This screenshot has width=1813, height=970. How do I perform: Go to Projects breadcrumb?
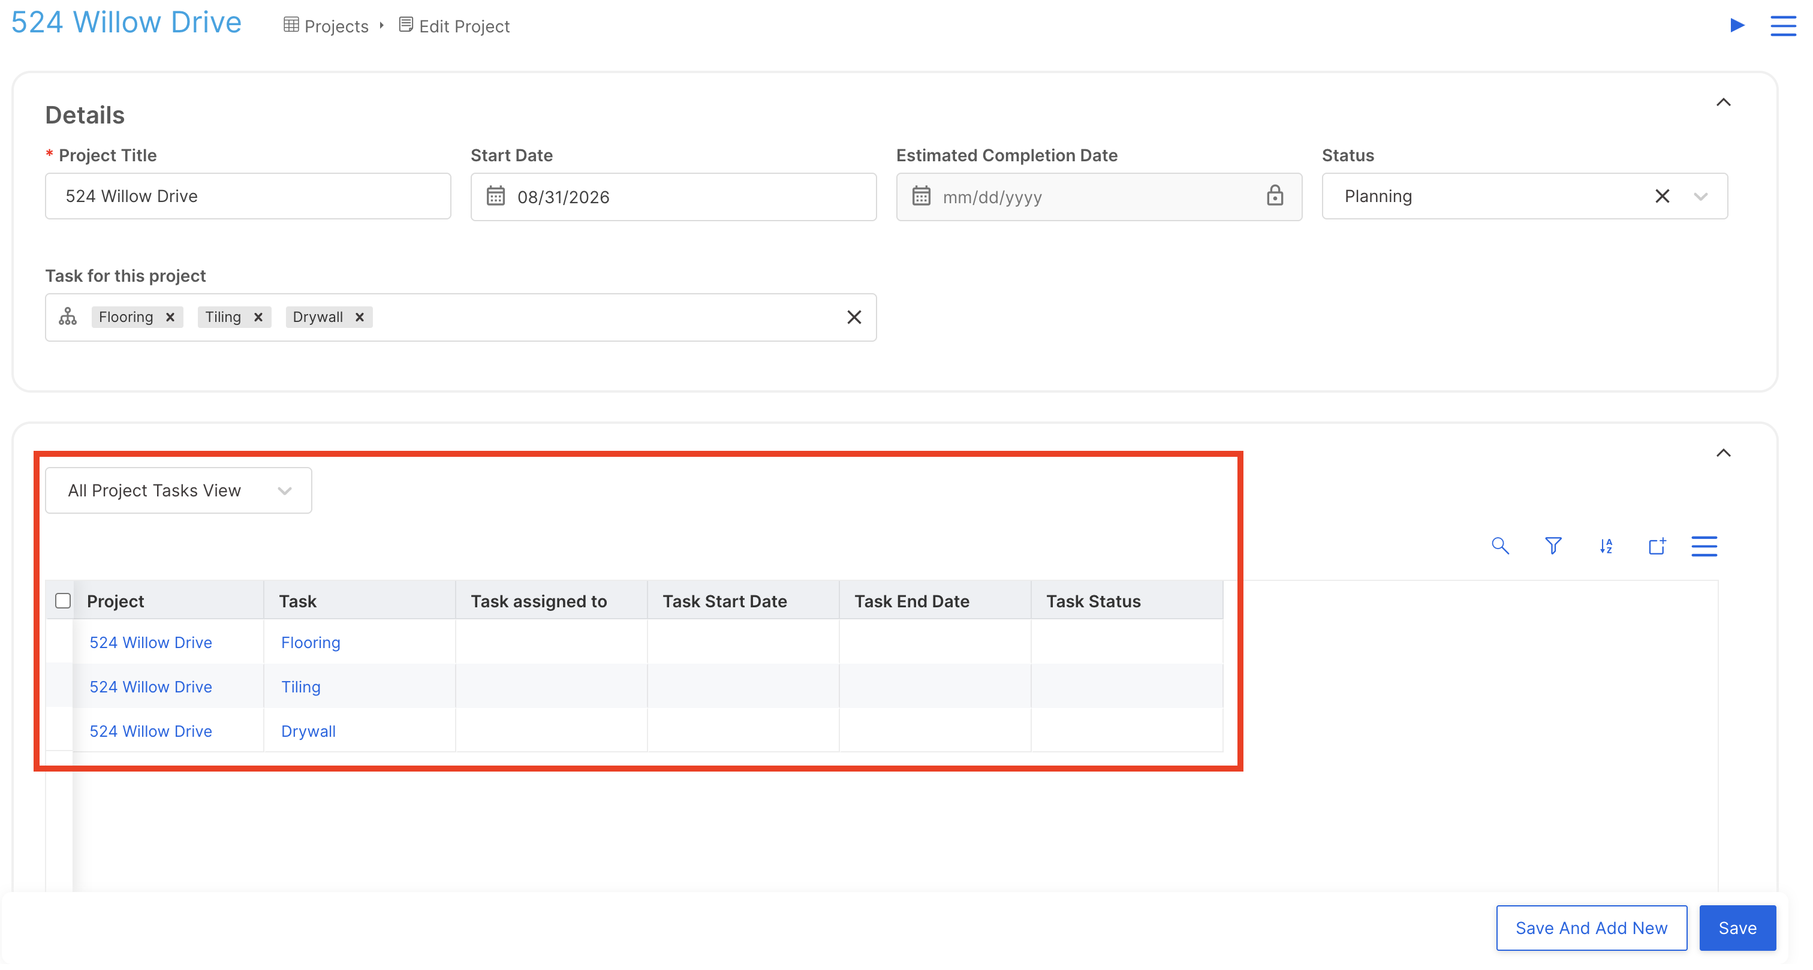pyautogui.click(x=336, y=26)
